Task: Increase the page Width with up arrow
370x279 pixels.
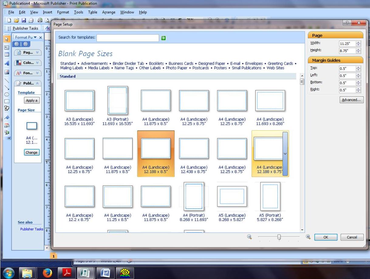Action: [x=358, y=42]
